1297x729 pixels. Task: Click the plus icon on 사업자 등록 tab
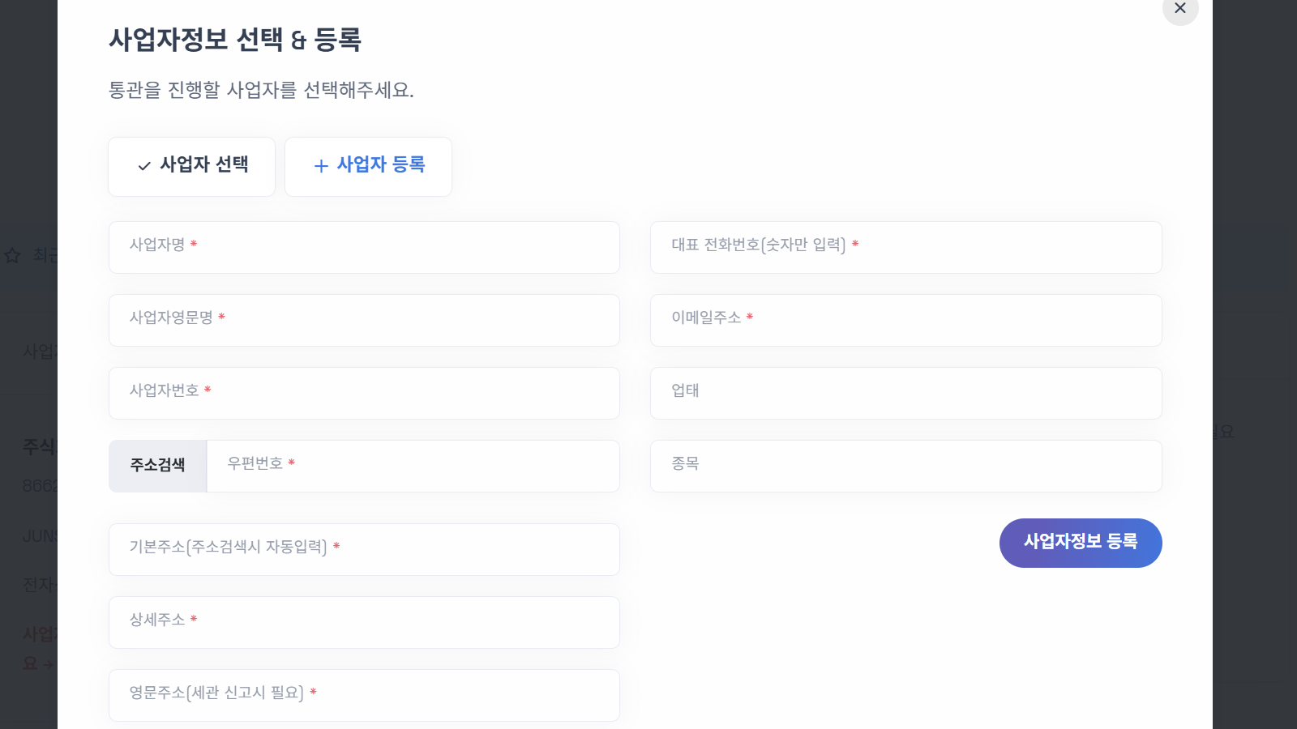pyautogui.click(x=321, y=166)
